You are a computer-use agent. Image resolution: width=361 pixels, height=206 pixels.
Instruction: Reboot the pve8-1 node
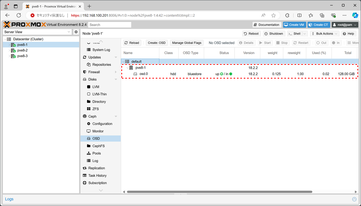pyautogui.click(x=251, y=34)
